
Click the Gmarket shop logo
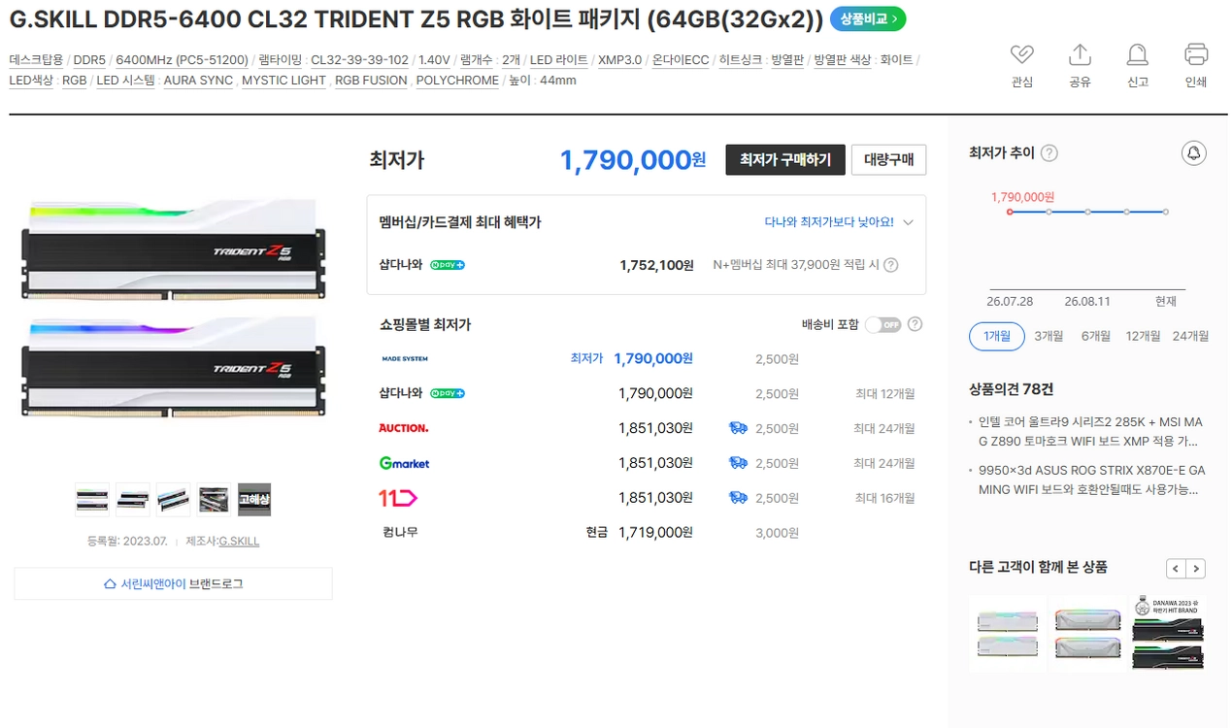click(x=404, y=463)
